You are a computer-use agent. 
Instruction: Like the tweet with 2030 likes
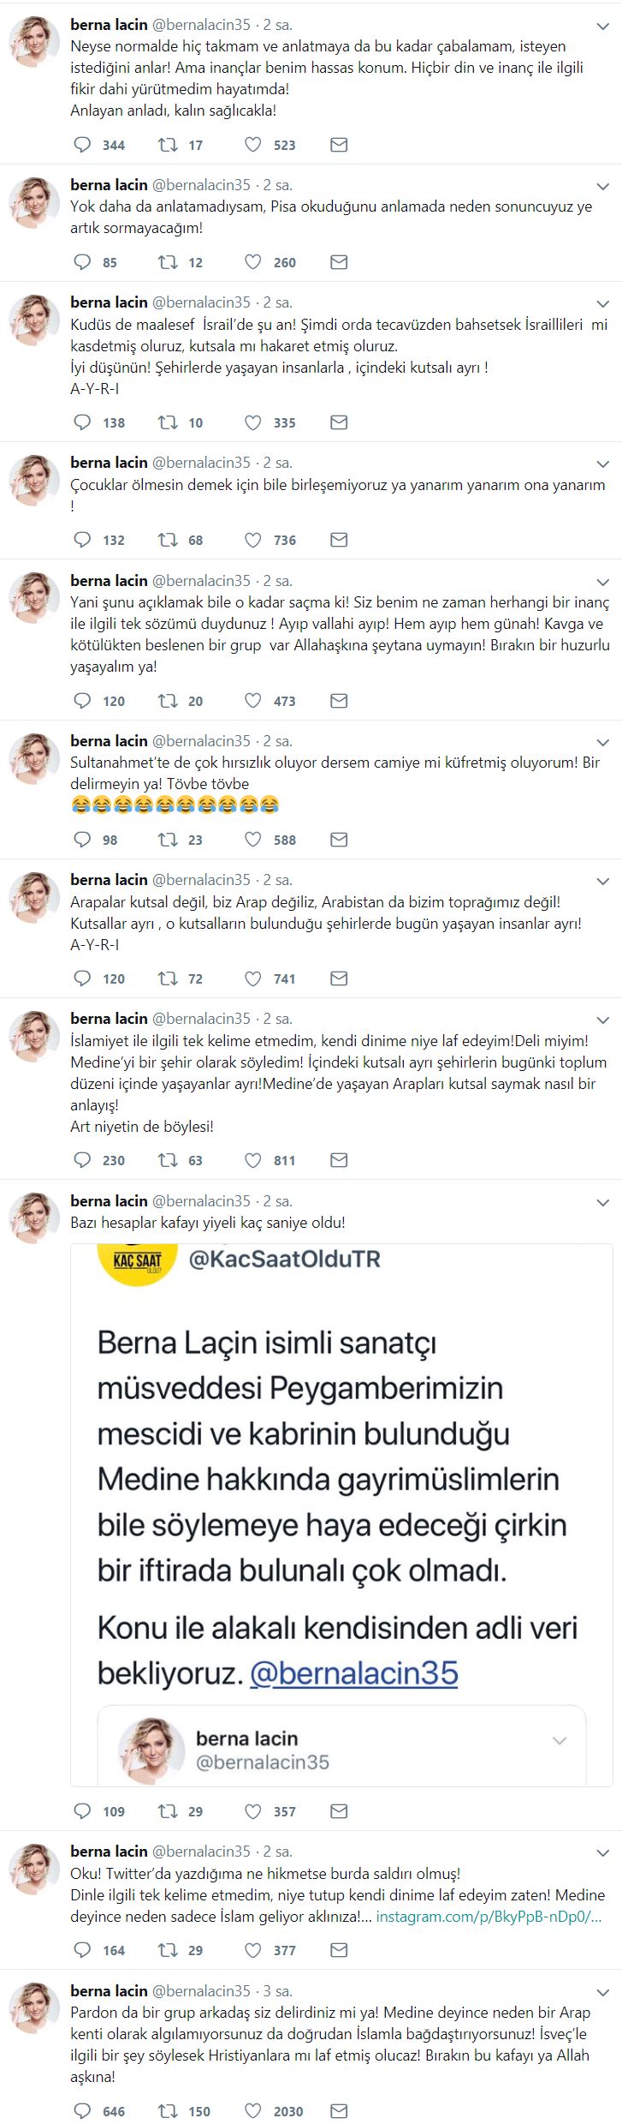click(253, 2110)
